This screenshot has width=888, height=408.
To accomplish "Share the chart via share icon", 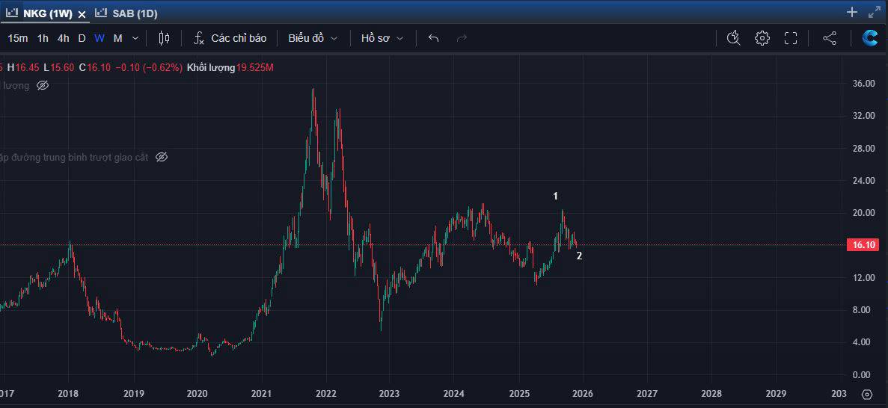I will (x=830, y=38).
